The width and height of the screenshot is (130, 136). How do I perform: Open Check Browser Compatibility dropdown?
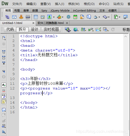98,29
